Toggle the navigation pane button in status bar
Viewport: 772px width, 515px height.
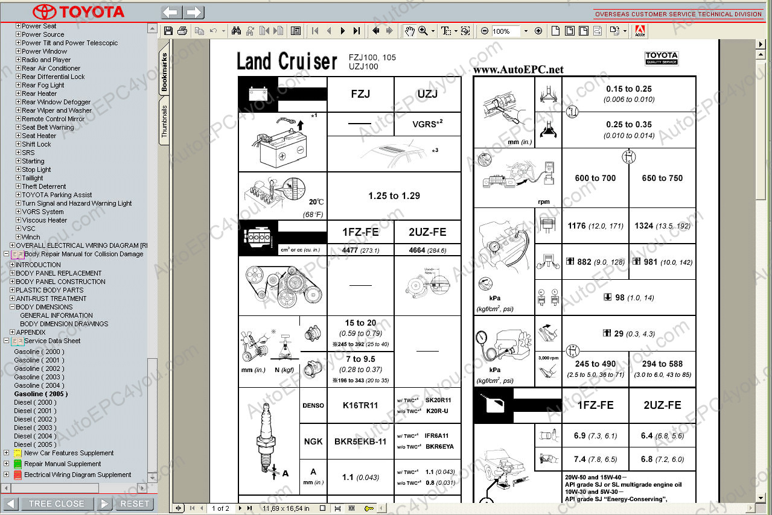(179, 508)
